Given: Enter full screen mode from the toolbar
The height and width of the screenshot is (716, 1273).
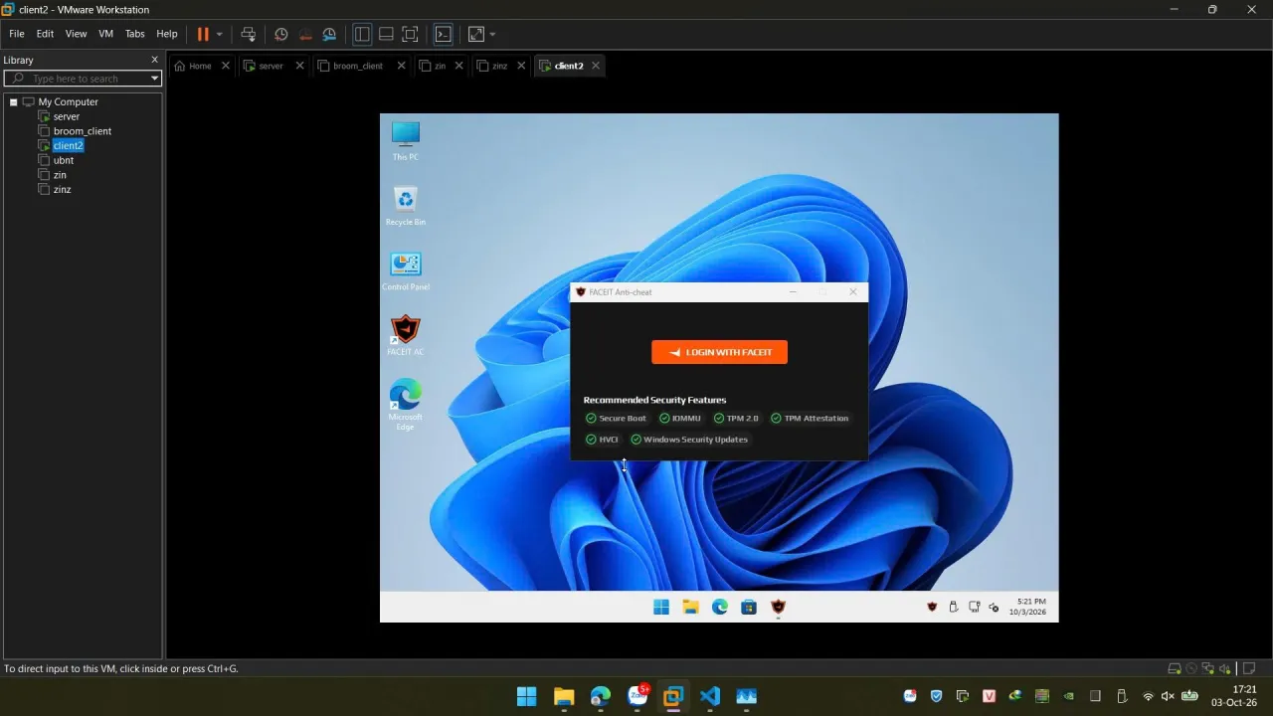Looking at the screenshot, I should click(410, 34).
